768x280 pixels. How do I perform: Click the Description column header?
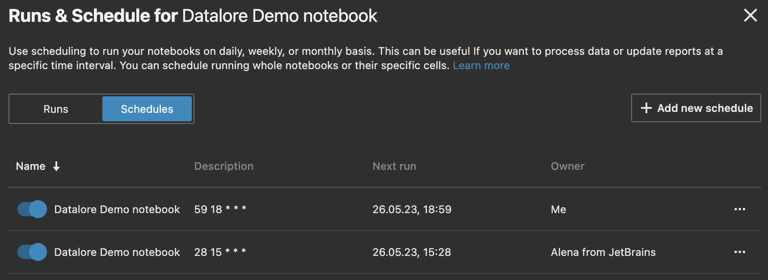tap(224, 166)
